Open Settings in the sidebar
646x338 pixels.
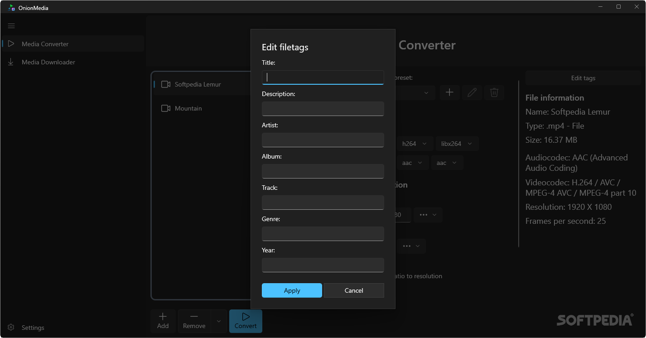[x=72, y=327]
